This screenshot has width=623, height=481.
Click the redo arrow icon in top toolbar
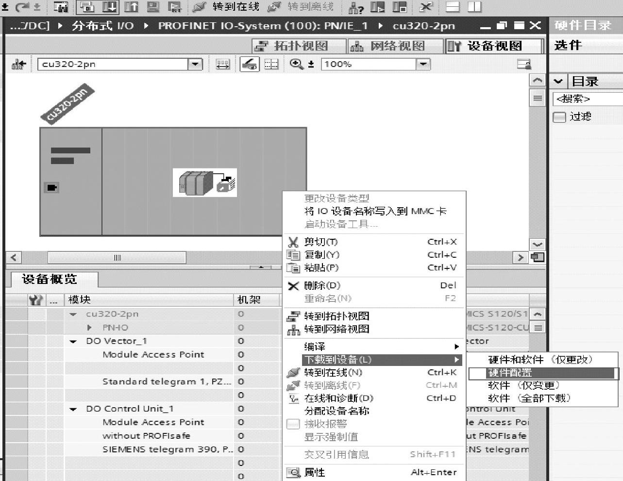coord(22,7)
